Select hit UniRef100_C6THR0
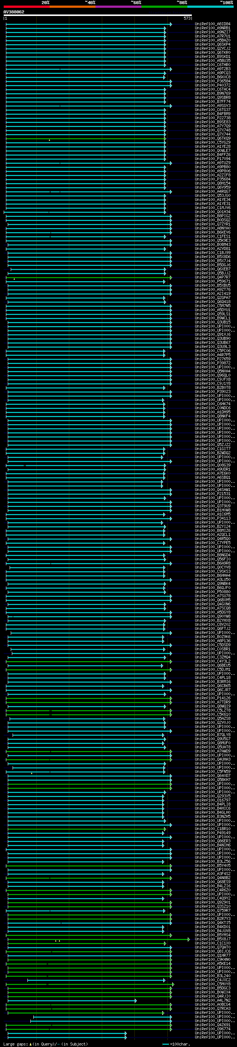 (213, 65)
